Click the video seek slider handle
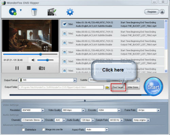This screenshot has width=170, height=135. pyautogui.click(x=40, y=54)
